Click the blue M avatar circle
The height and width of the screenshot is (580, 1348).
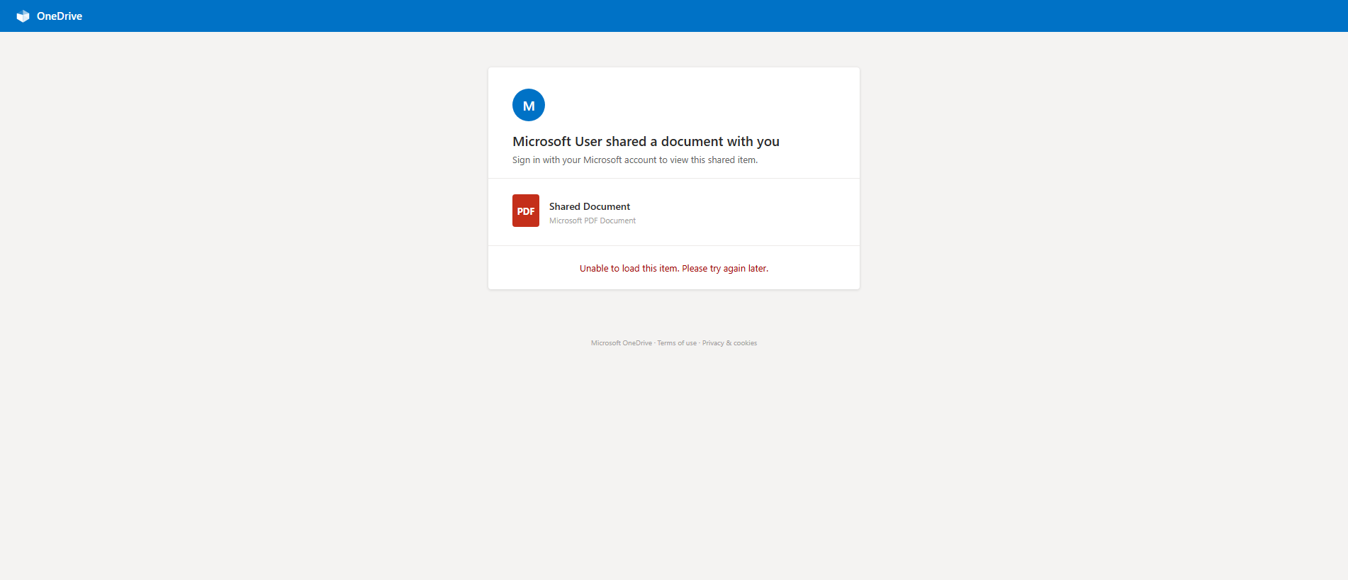[x=529, y=105]
